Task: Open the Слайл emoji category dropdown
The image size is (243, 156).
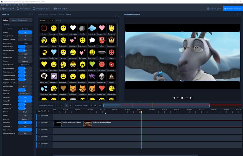Action: click(x=47, y=21)
